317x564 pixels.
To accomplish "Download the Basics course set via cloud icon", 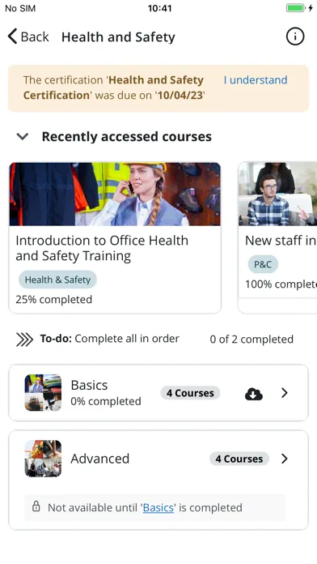I will (253, 394).
